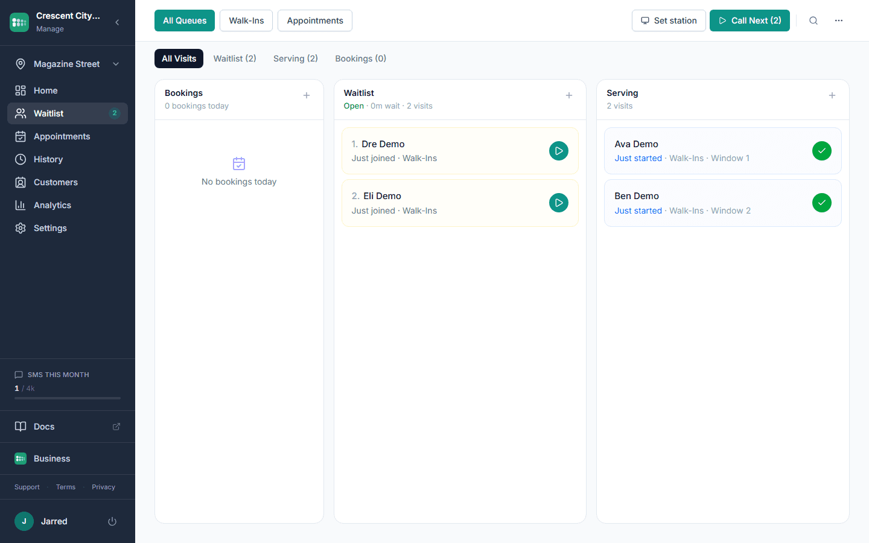Viewport: 869px width, 543px height.
Task: Click the '0 bookings today' subtitle
Action: click(197, 106)
